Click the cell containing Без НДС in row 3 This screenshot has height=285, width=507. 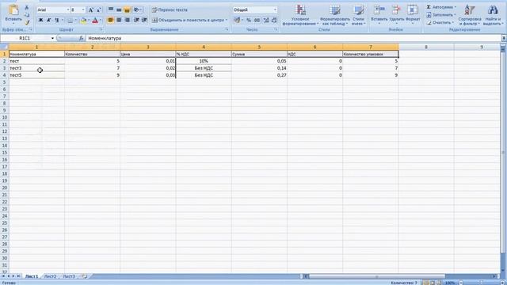point(204,68)
